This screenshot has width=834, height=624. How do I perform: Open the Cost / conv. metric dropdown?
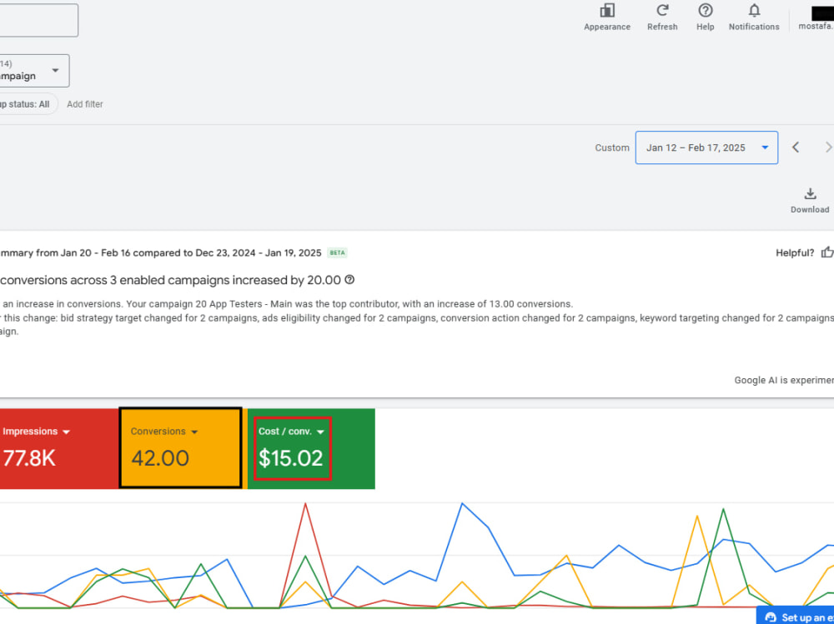(x=320, y=432)
